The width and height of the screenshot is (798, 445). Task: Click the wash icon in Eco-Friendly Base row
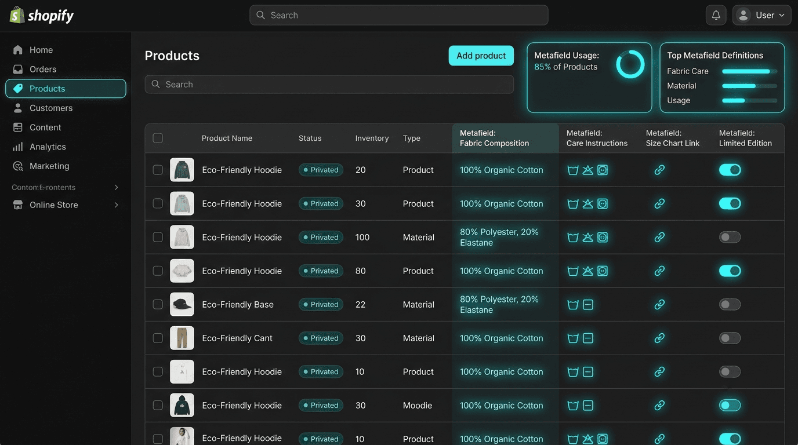[573, 305]
